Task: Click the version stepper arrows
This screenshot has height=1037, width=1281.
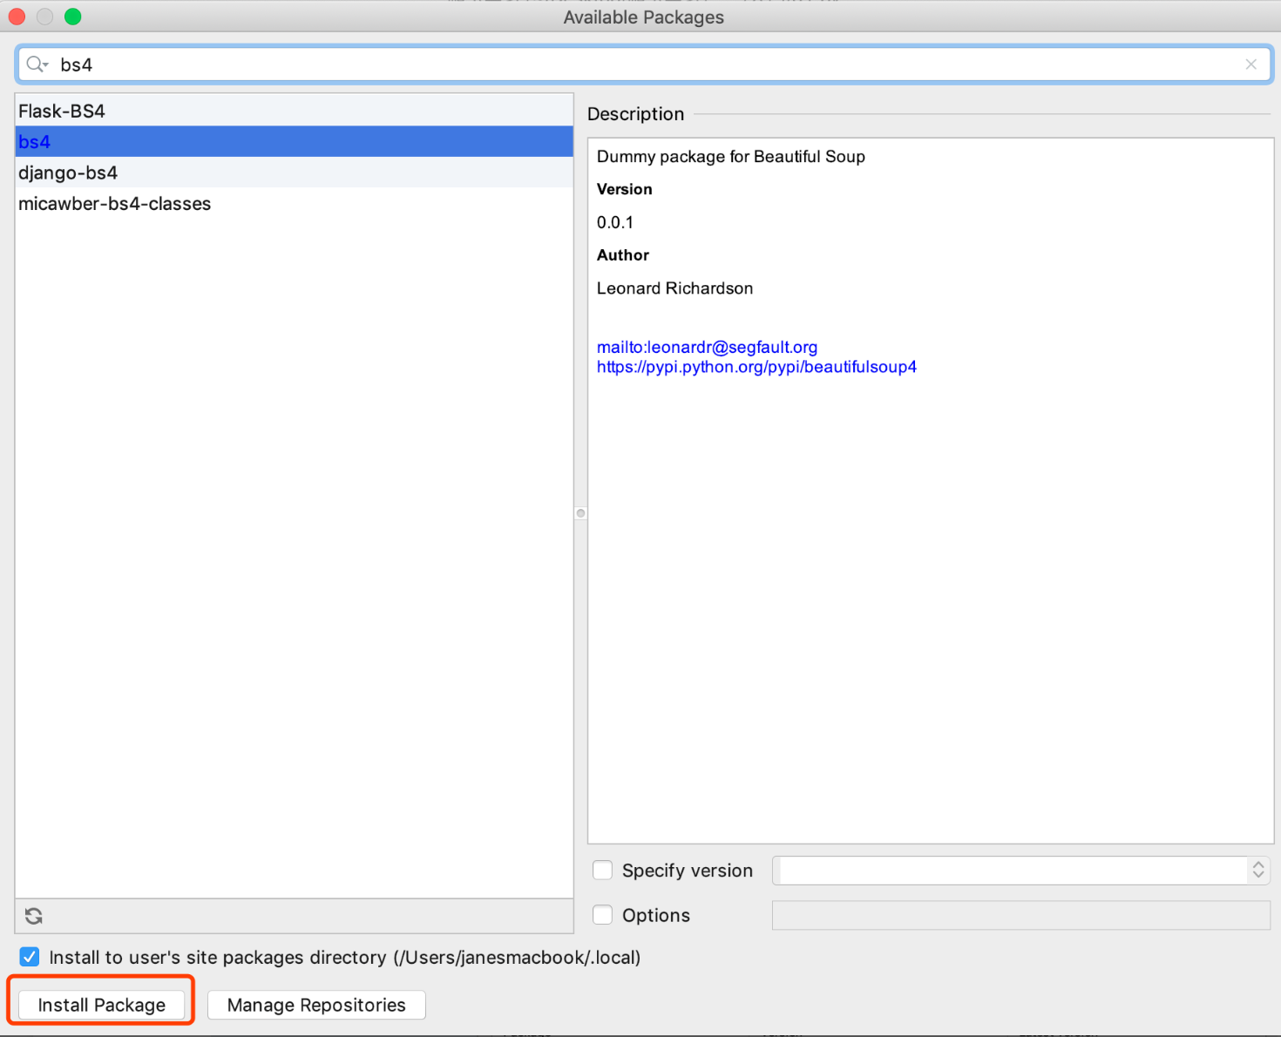Action: click(1258, 870)
